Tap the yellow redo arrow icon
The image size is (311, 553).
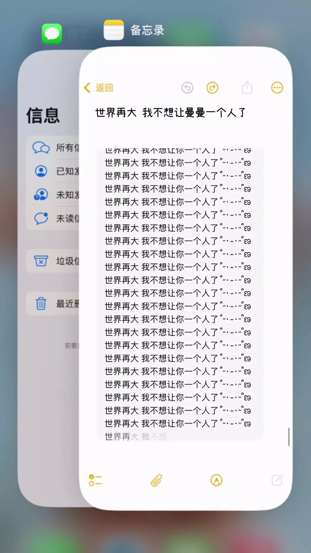[213, 88]
